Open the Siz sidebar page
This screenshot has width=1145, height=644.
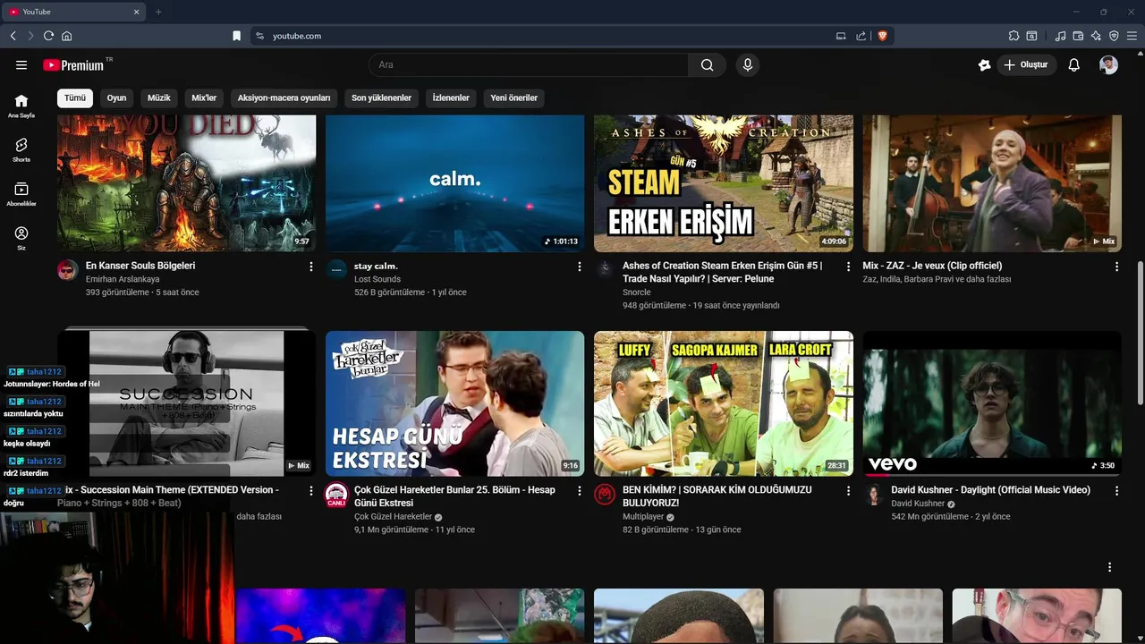pyautogui.click(x=21, y=238)
